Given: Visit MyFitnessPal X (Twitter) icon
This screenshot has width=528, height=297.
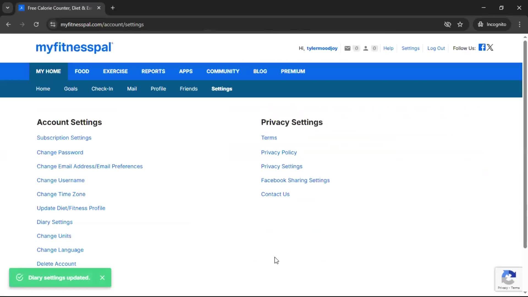Looking at the screenshot, I should (490, 47).
